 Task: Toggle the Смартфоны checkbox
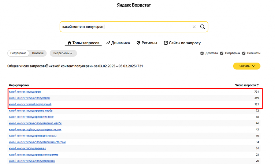tap(222, 53)
